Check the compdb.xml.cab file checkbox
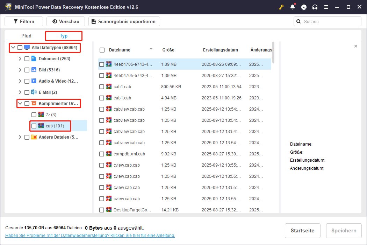The width and height of the screenshot is (367, 245). click(x=102, y=154)
